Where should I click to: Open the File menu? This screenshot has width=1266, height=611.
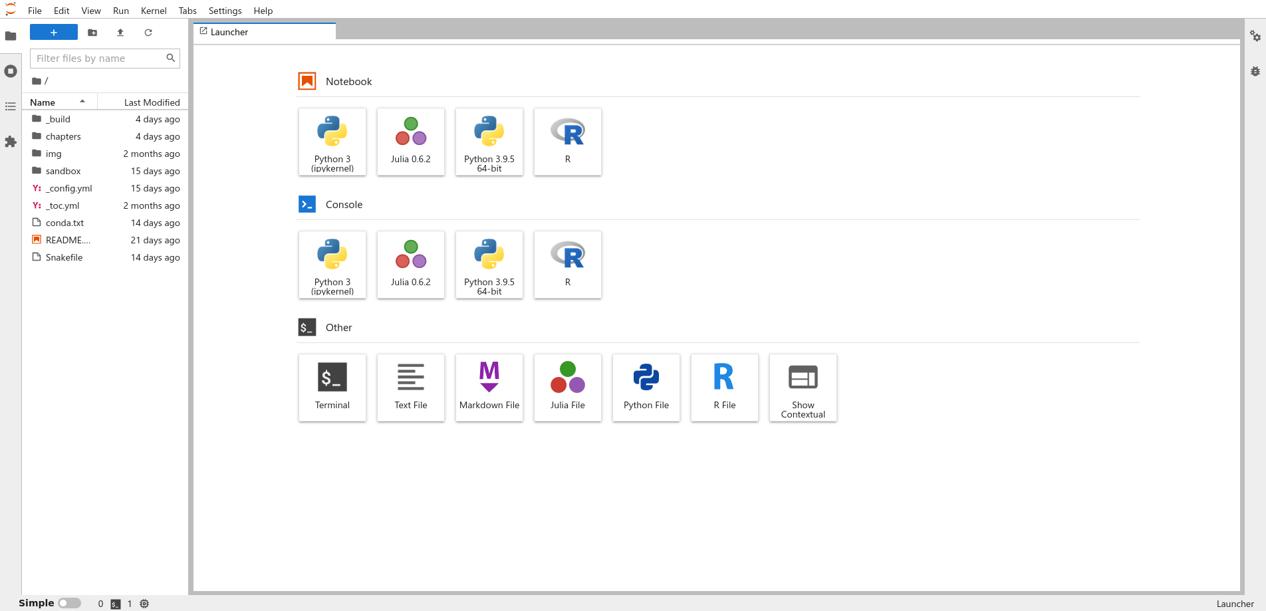(x=35, y=11)
